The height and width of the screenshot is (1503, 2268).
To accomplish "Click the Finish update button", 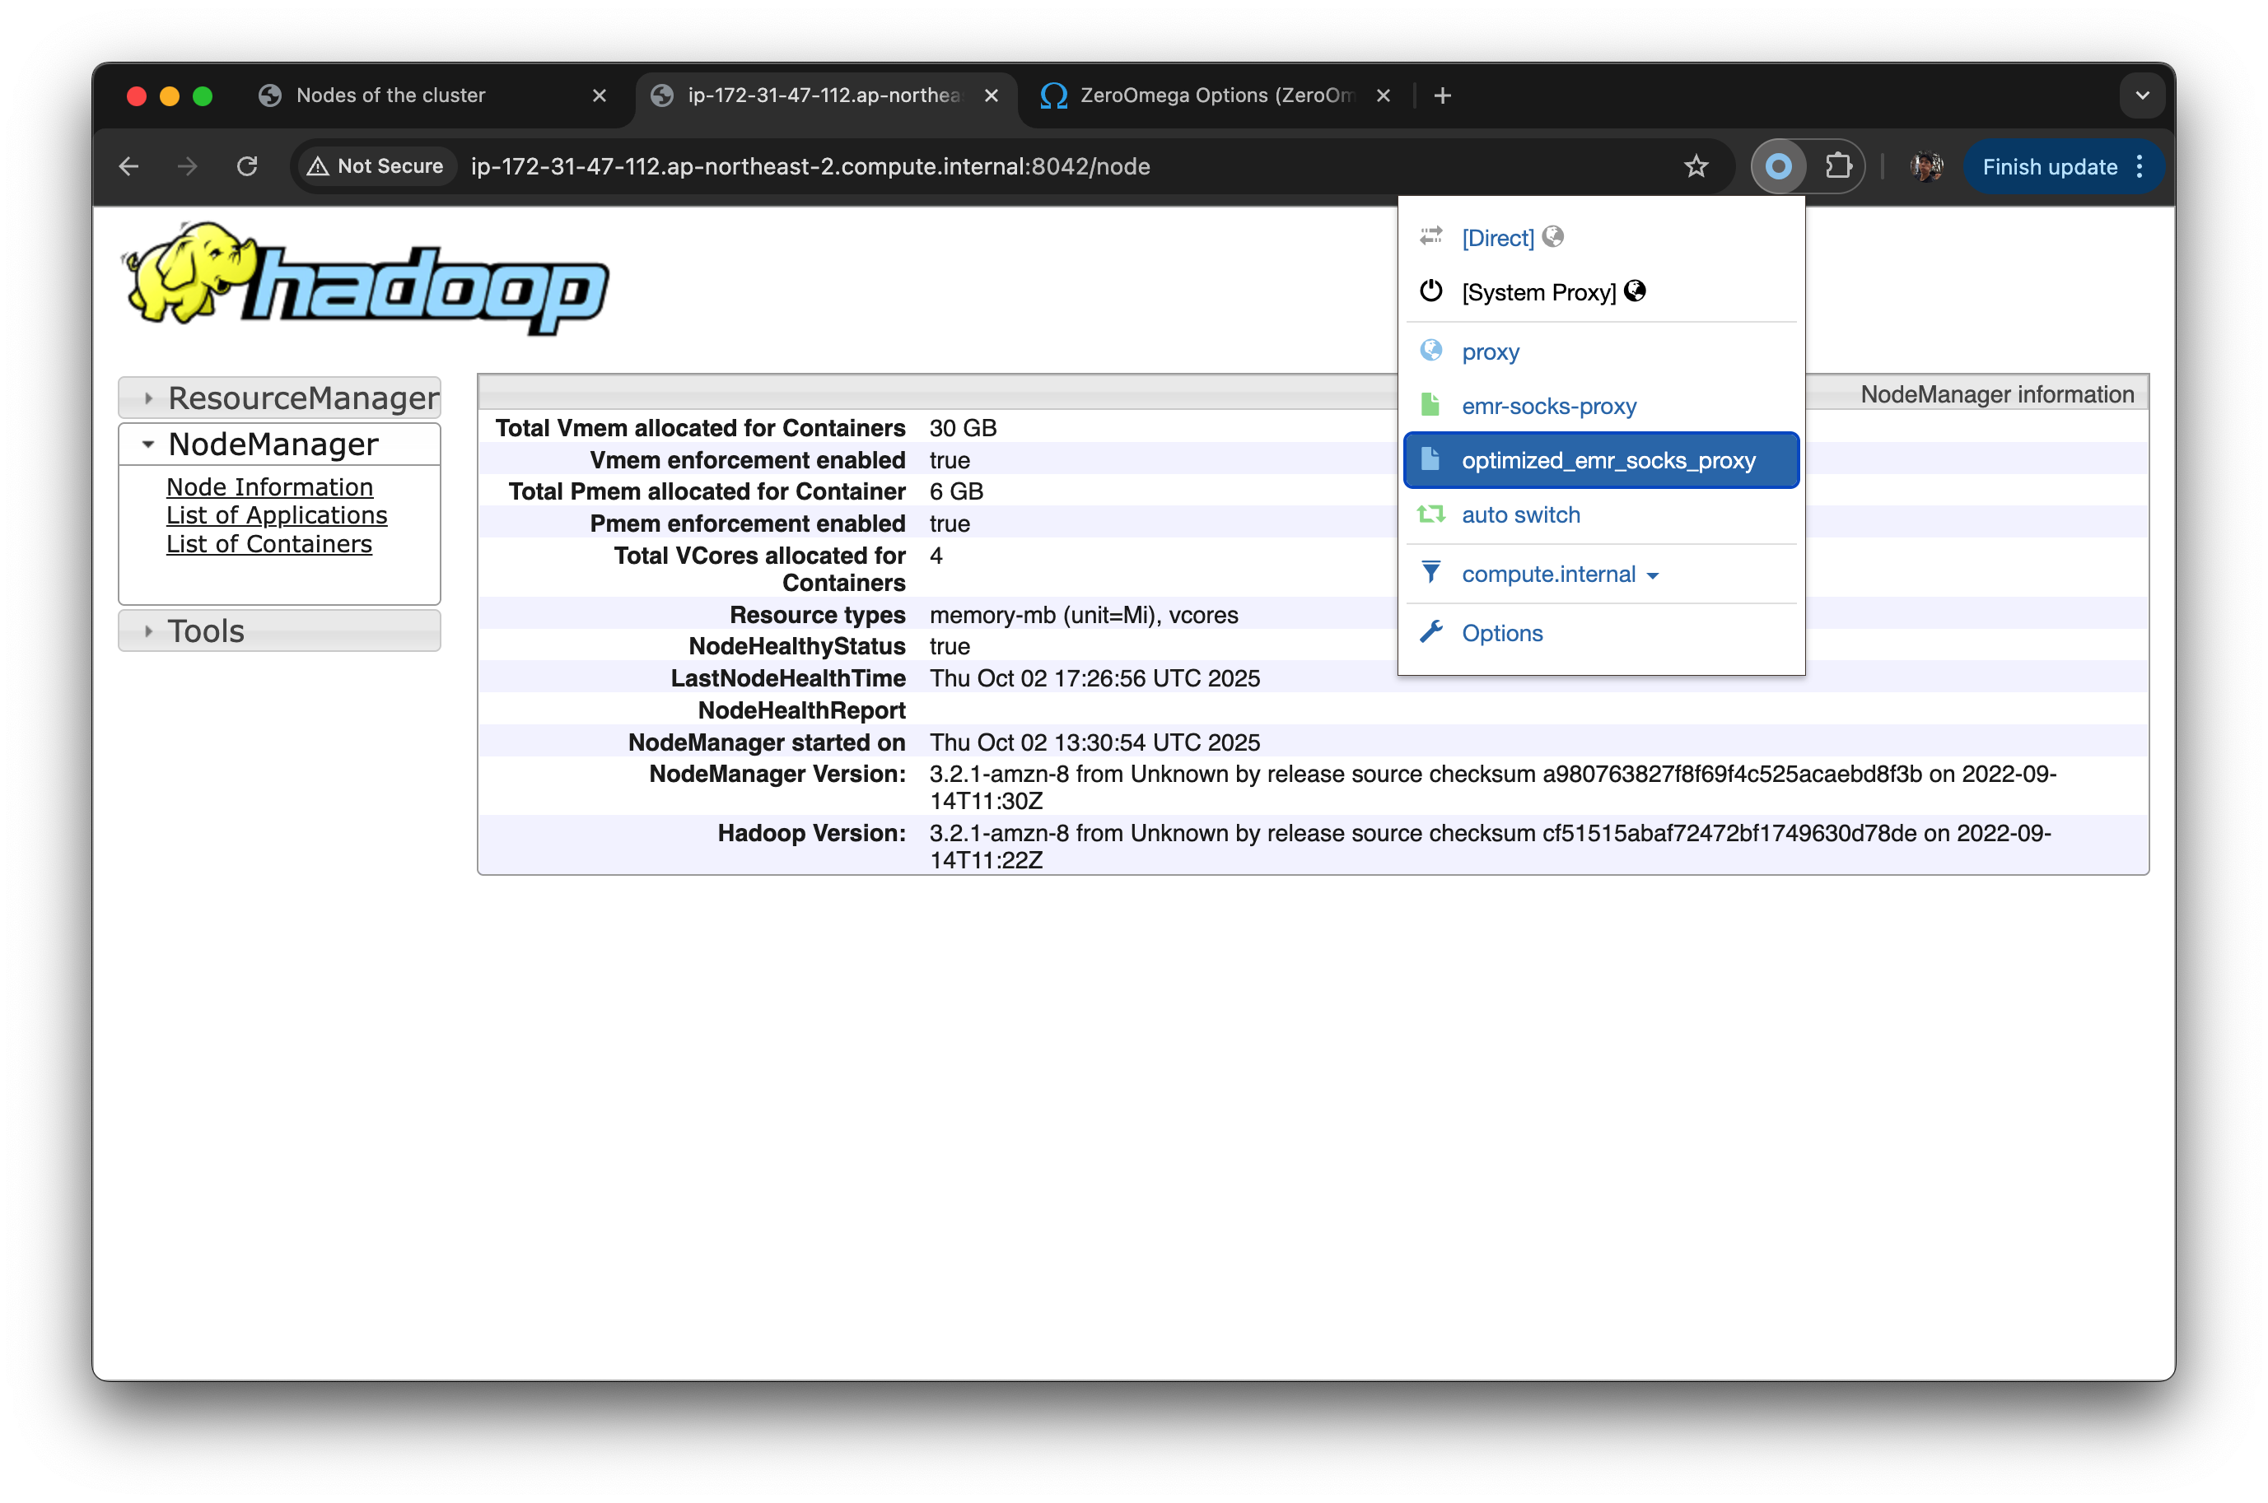I will (2049, 167).
